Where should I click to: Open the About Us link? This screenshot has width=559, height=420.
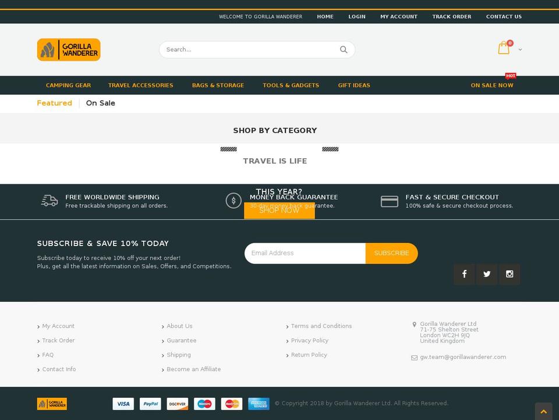click(179, 326)
